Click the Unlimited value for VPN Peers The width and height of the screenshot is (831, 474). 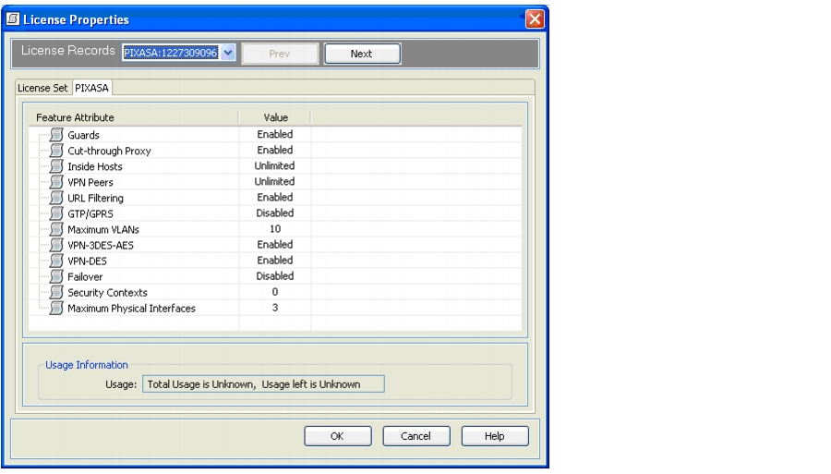(x=274, y=181)
